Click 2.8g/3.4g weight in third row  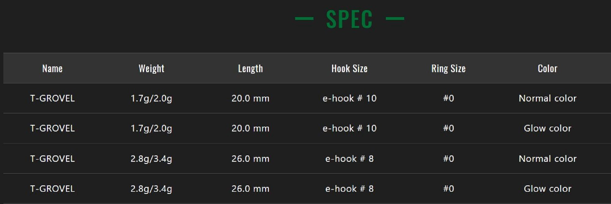pyautogui.click(x=151, y=158)
